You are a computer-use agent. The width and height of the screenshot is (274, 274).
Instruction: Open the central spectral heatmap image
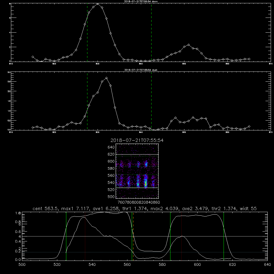[x=137, y=171]
